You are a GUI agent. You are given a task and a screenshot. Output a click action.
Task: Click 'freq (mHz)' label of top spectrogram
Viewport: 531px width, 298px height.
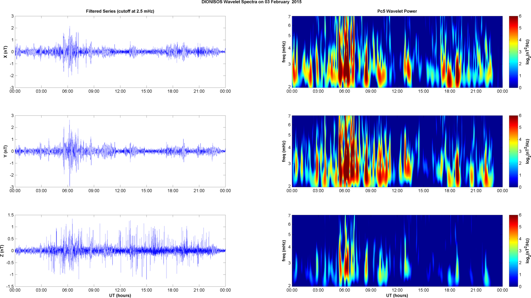(284, 52)
